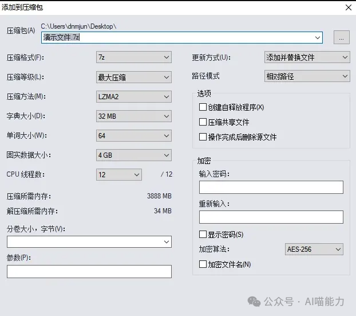Close the 添加到压缩包 dialog window
This screenshot has width=356, height=316.
348,7
